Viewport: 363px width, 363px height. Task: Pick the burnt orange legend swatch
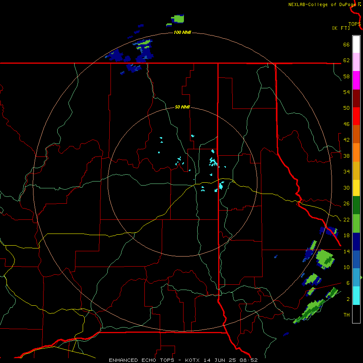(356, 134)
